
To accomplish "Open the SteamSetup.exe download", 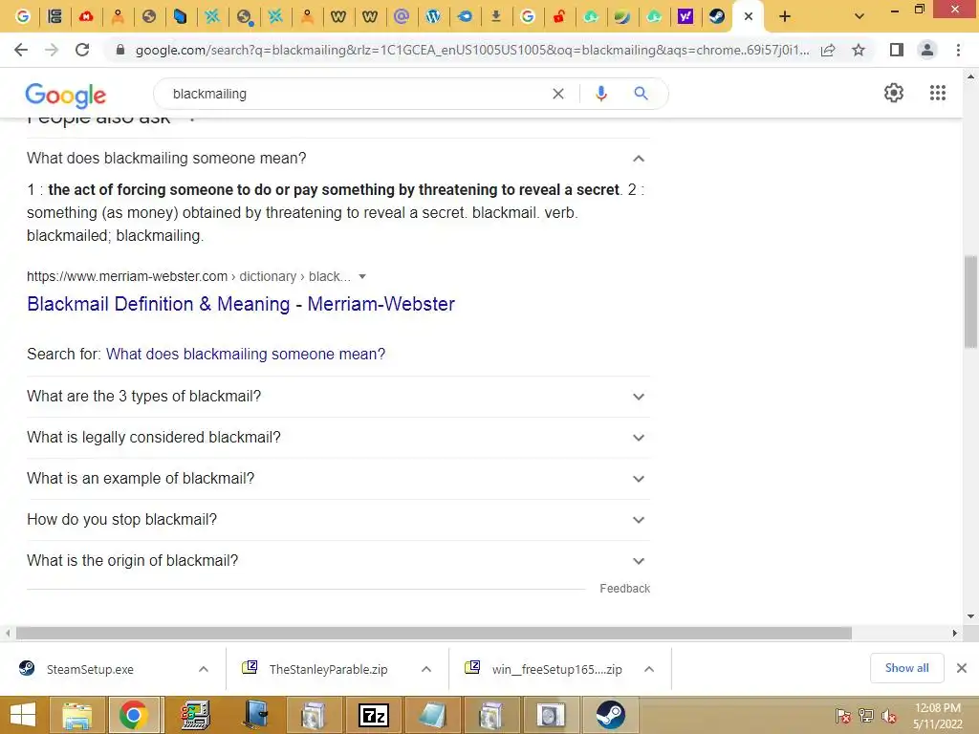I will pyautogui.click(x=90, y=669).
